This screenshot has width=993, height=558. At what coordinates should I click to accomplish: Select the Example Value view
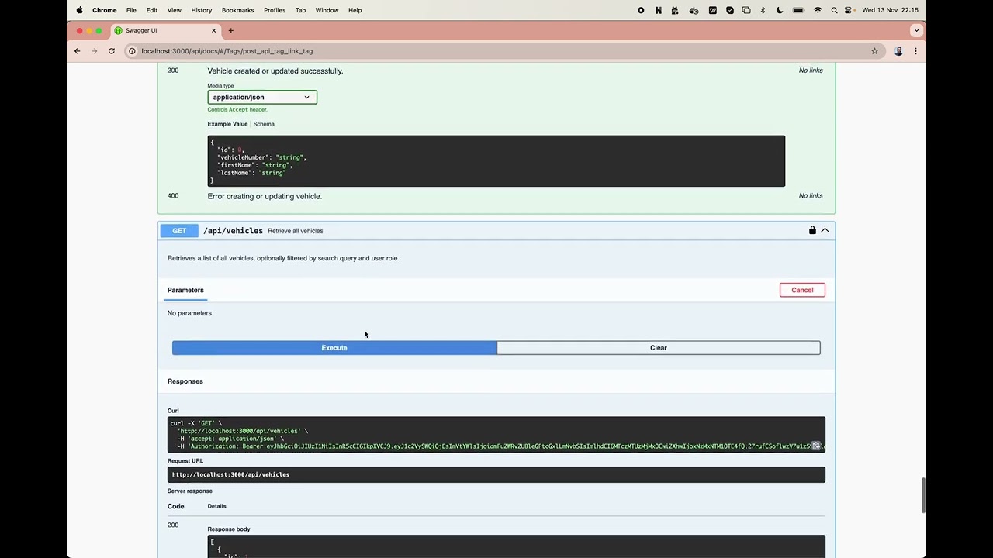point(227,124)
